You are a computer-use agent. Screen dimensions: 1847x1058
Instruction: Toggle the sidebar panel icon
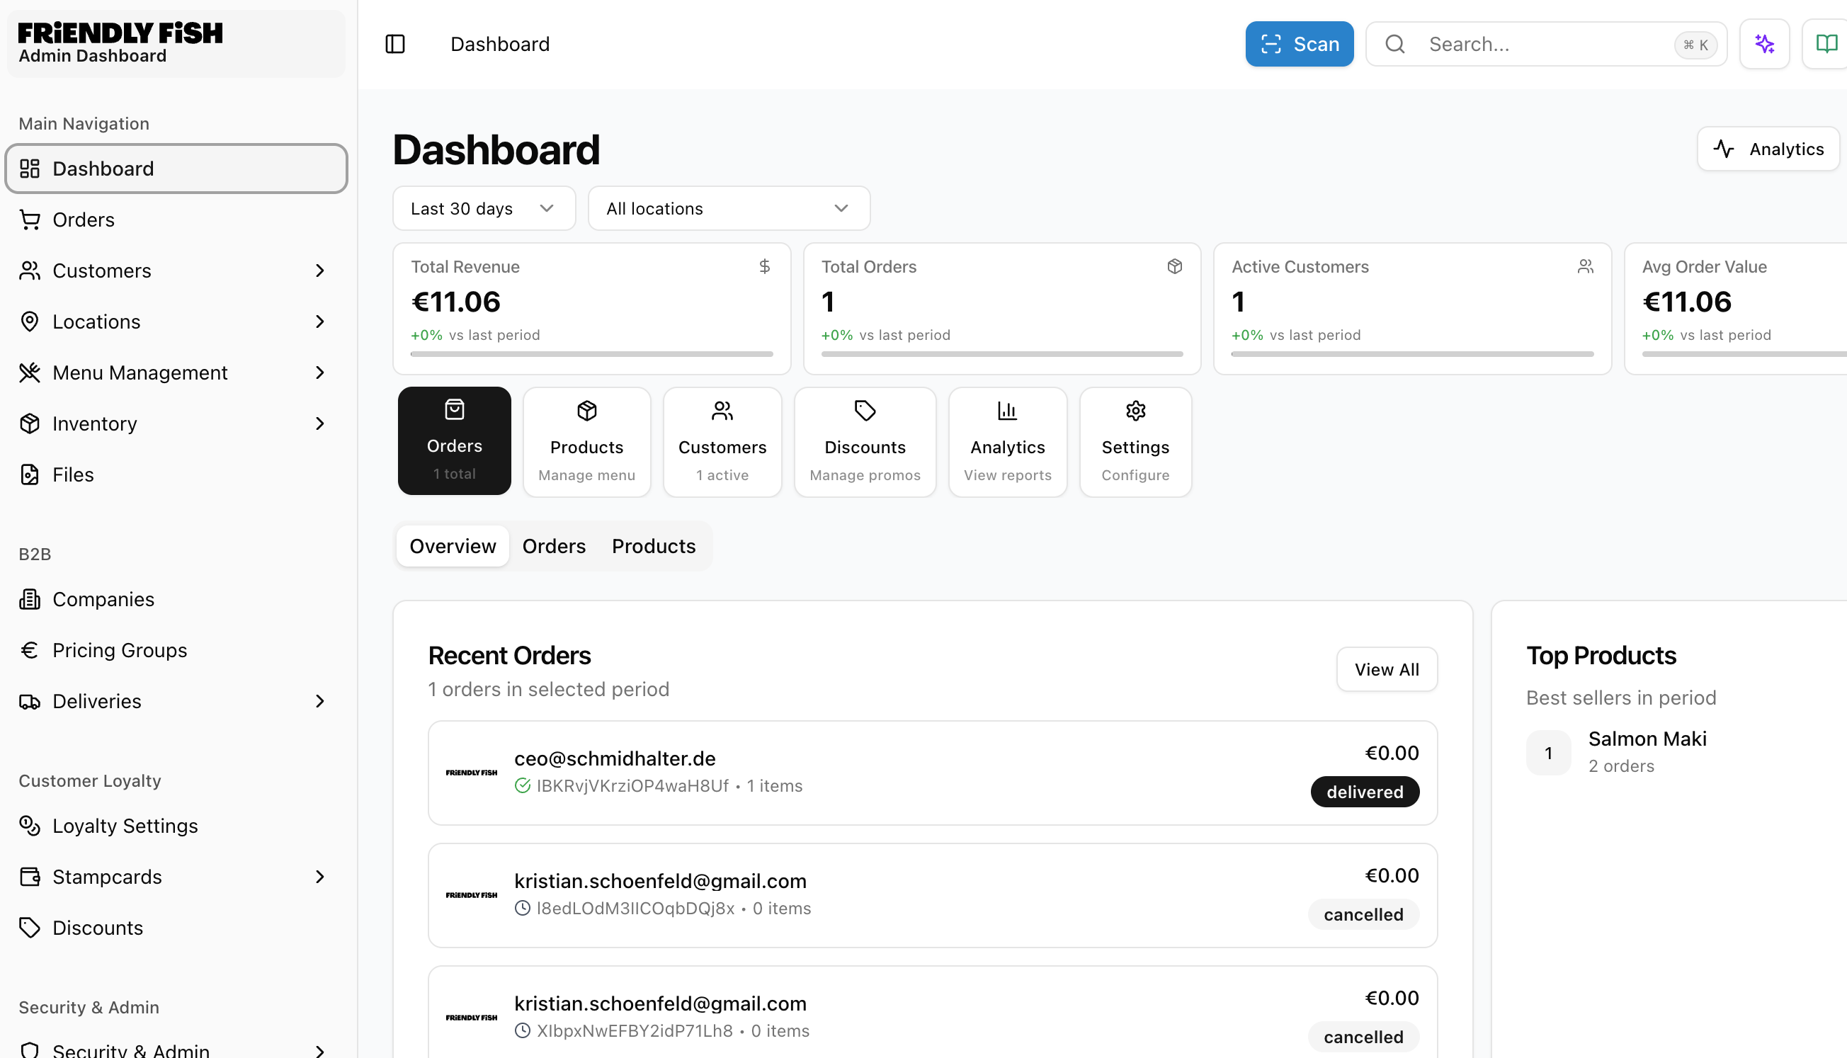[x=394, y=45]
